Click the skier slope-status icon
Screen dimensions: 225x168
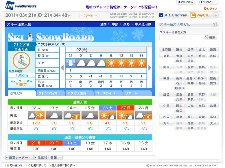click(21, 61)
